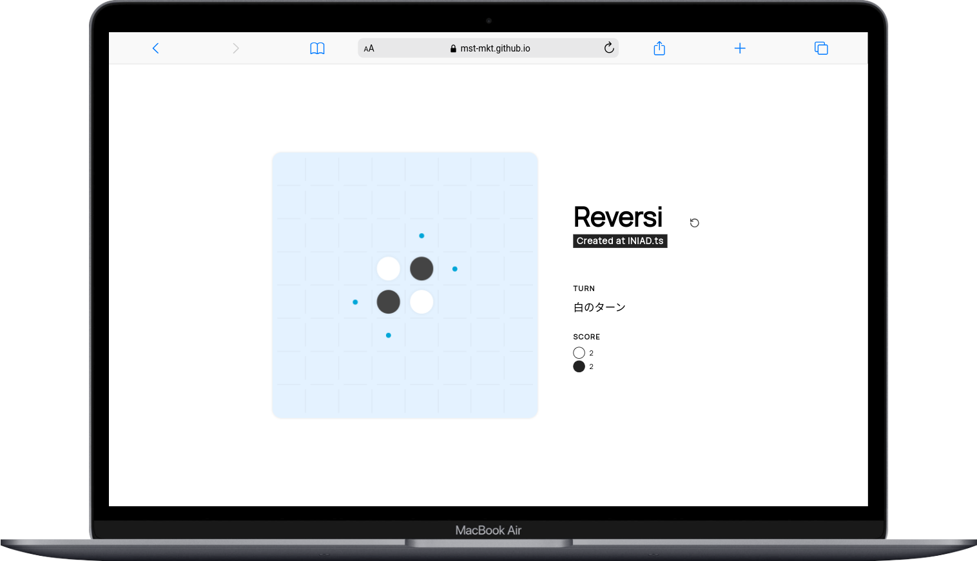Click white's score value 2
The height and width of the screenshot is (561, 977).
coord(591,353)
